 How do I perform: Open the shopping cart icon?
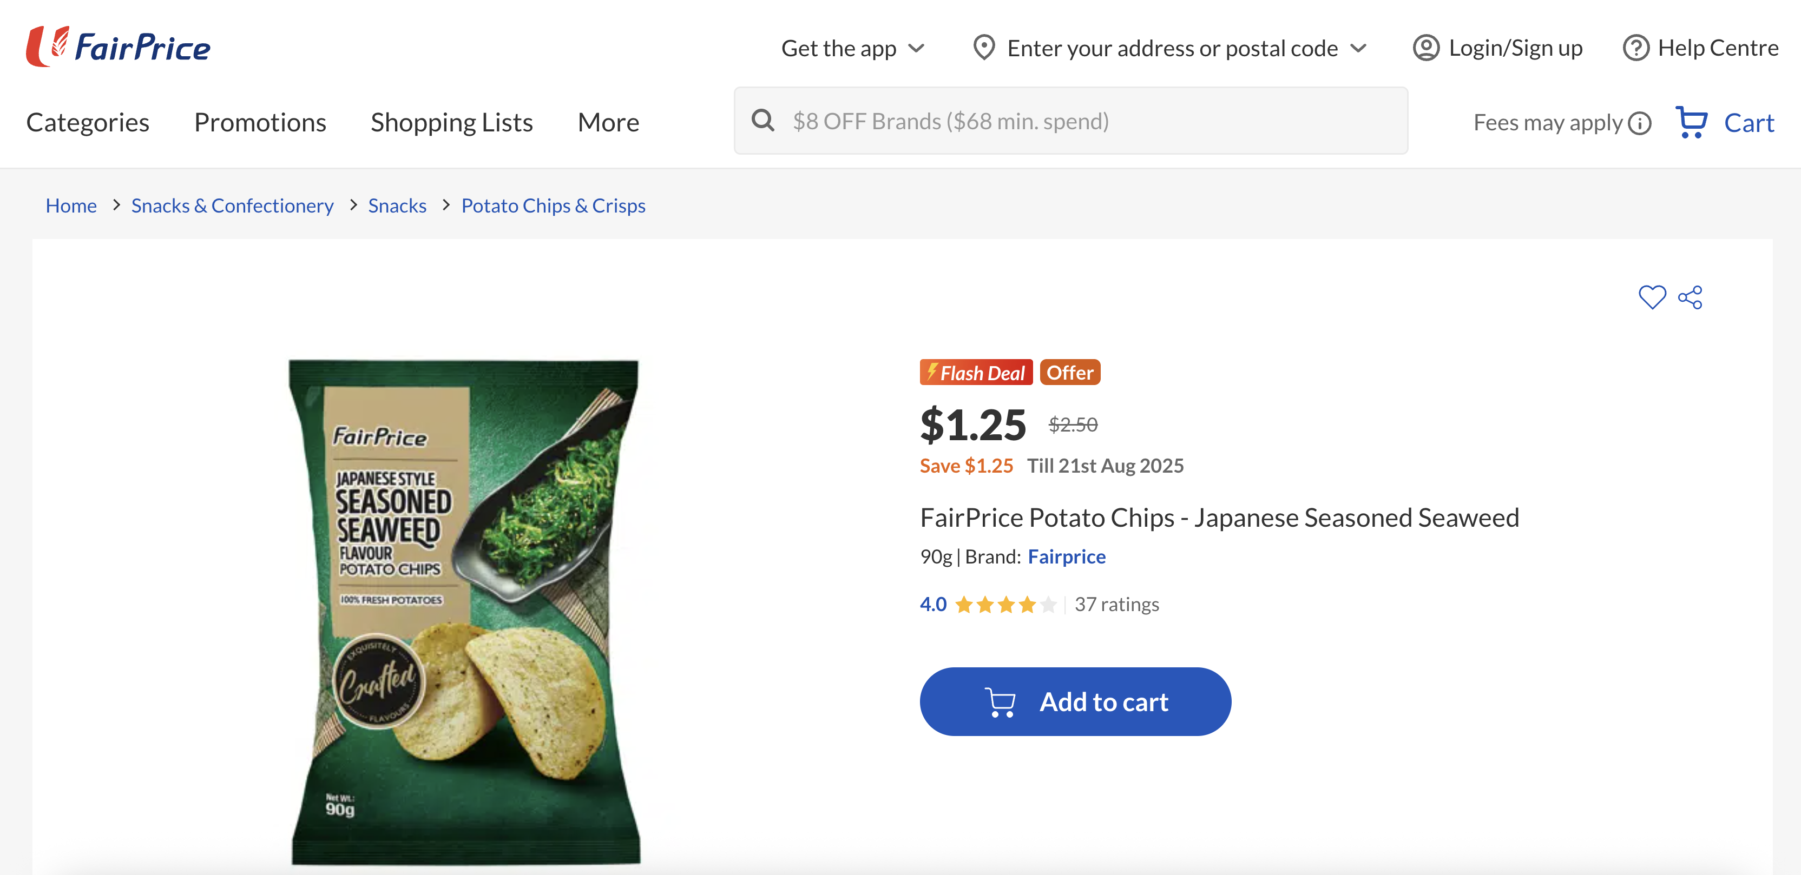point(1691,122)
